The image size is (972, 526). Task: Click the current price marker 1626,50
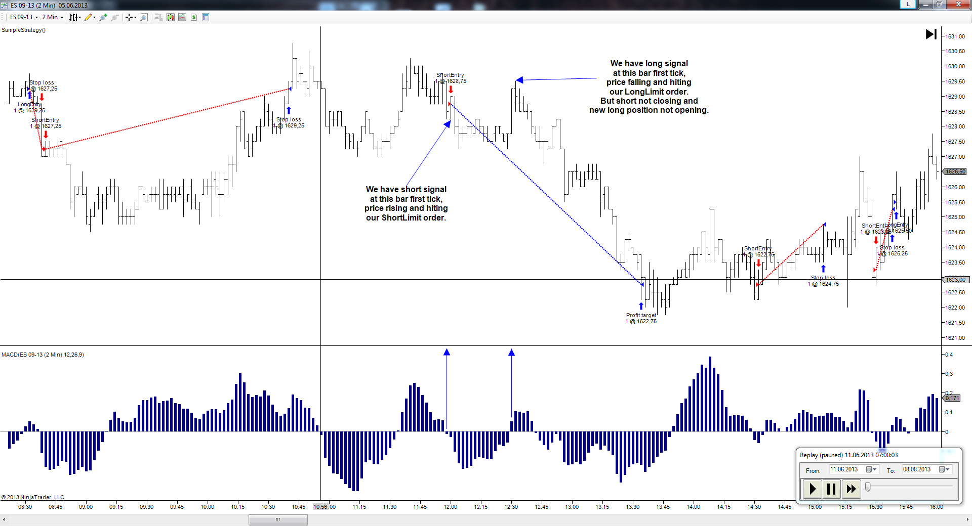955,172
